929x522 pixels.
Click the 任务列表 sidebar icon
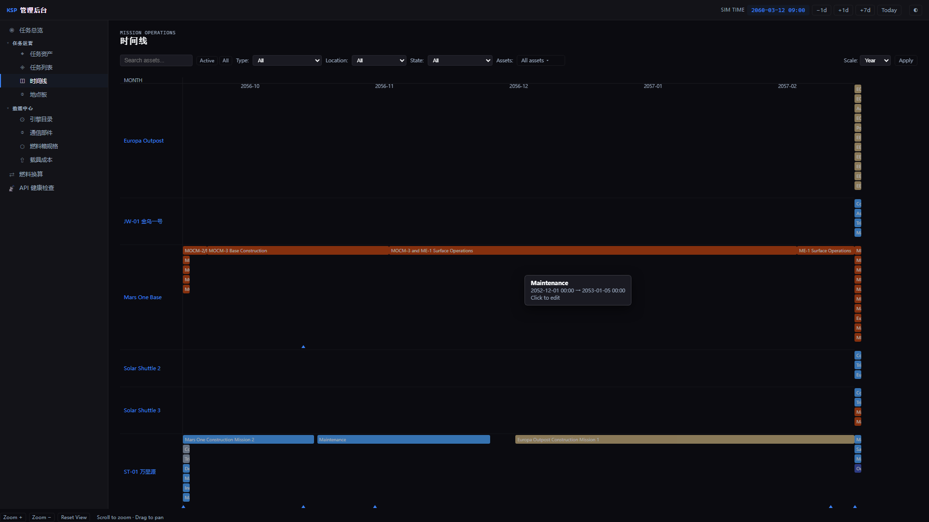coord(22,68)
